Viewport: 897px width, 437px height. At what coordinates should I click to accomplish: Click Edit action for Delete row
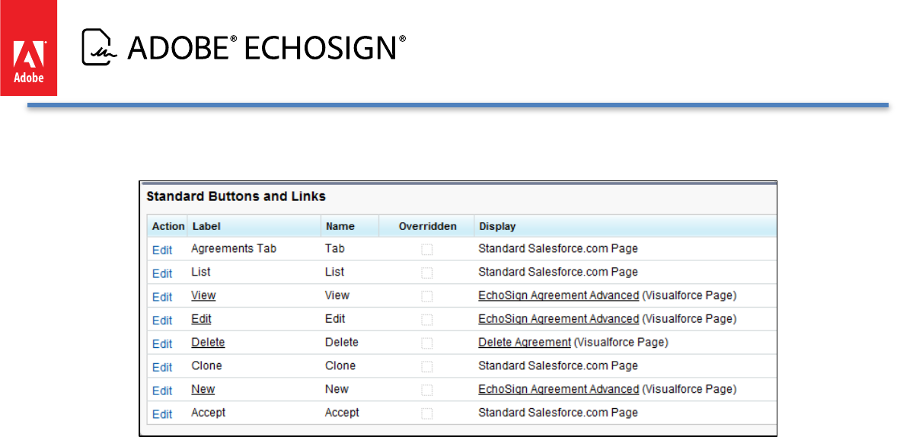coord(162,344)
